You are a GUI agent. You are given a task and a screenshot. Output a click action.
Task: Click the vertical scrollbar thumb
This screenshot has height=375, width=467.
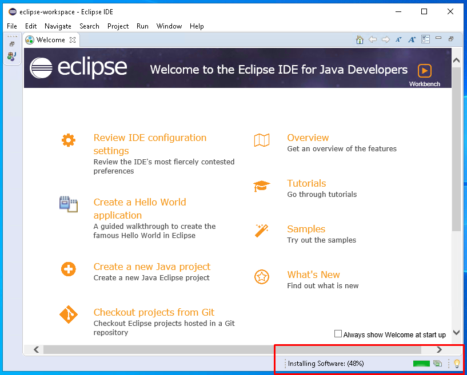456,149
